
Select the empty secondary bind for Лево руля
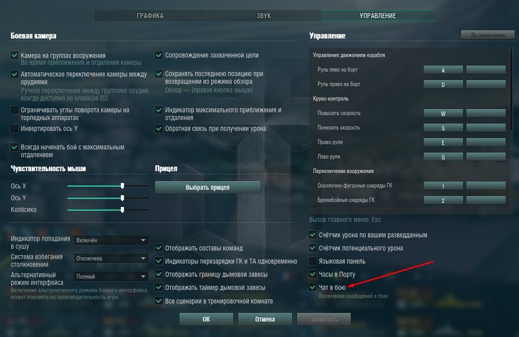tap(486, 157)
